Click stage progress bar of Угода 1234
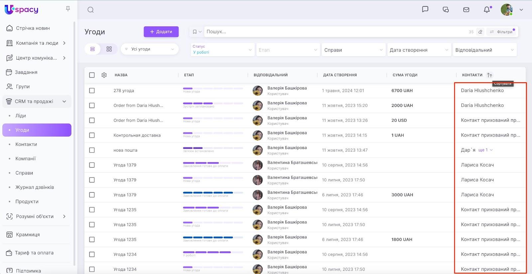Viewport: 532px width, 274px height. coord(207,252)
